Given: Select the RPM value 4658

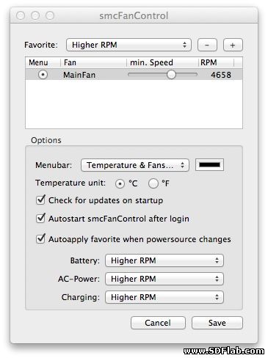Looking at the screenshot, I should point(221,75).
